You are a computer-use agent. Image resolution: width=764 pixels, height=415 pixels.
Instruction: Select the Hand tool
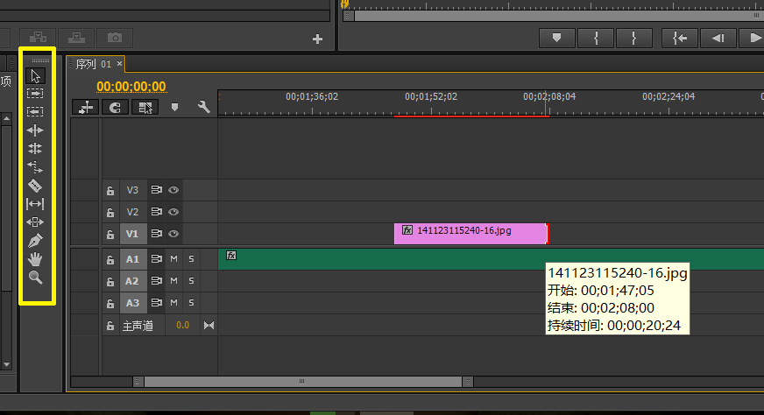tap(35, 258)
